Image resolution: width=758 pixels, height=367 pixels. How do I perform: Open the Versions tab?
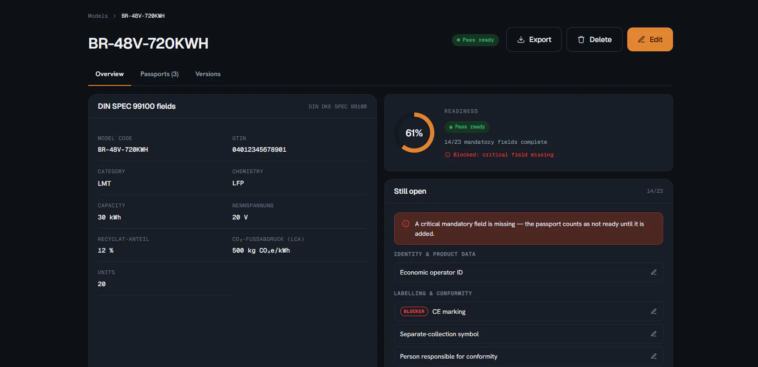pyautogui.click(x=208, y=74)
